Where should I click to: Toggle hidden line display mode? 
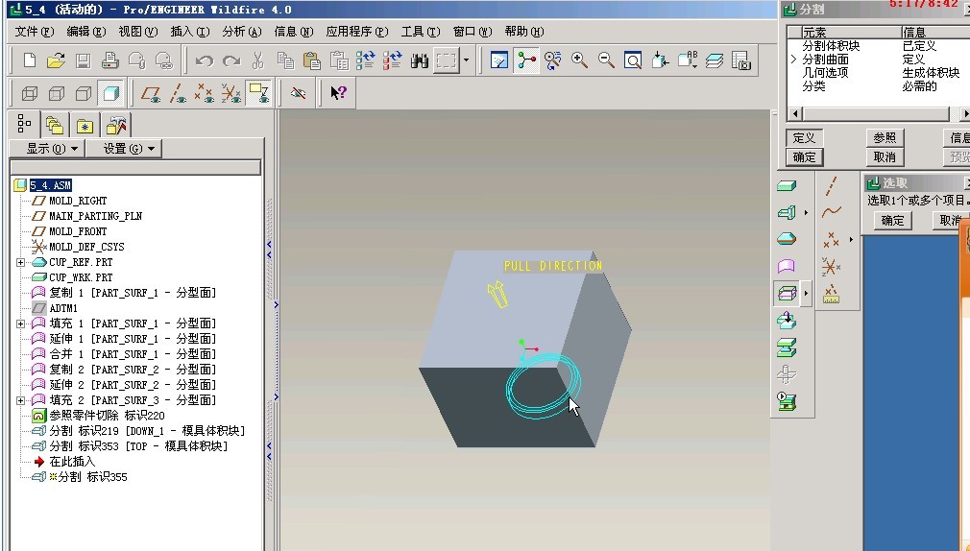pos(57,93)
